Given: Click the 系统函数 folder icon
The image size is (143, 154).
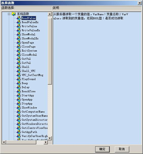Looking at the screenshot, I should tap(14, 14).
